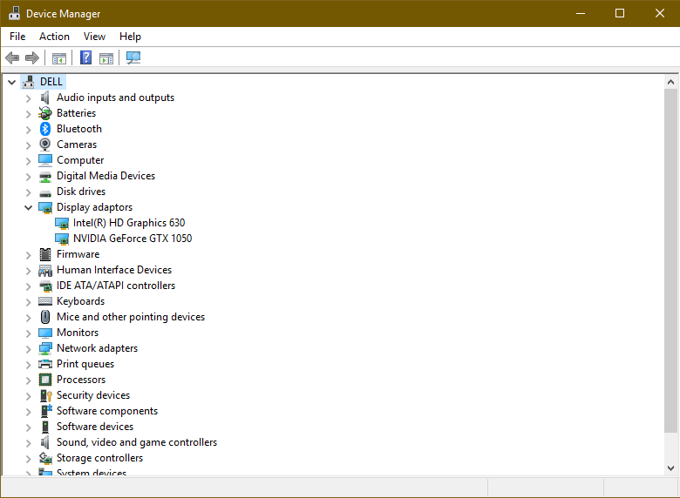Select the Cameras label
Viewport: 680px width, 498px height.
click(77, 145)
